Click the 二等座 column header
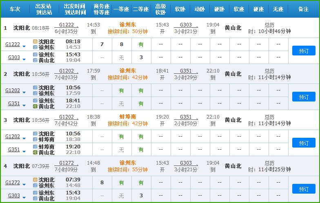The height and width of the screenshot is (203, 320). point(141,9)
